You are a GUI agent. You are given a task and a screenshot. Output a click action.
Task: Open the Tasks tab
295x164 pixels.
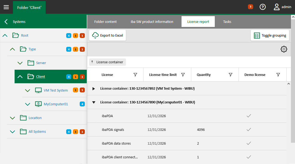tap(227, 22)
